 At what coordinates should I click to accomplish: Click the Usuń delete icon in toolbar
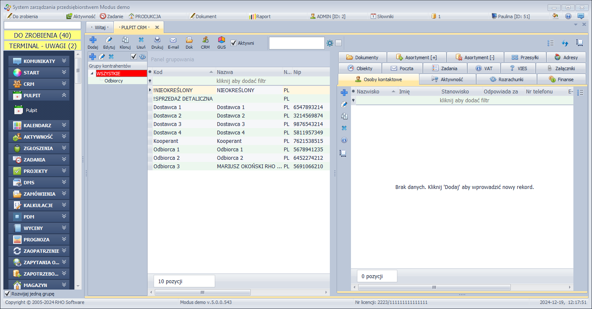coord(141,40)
